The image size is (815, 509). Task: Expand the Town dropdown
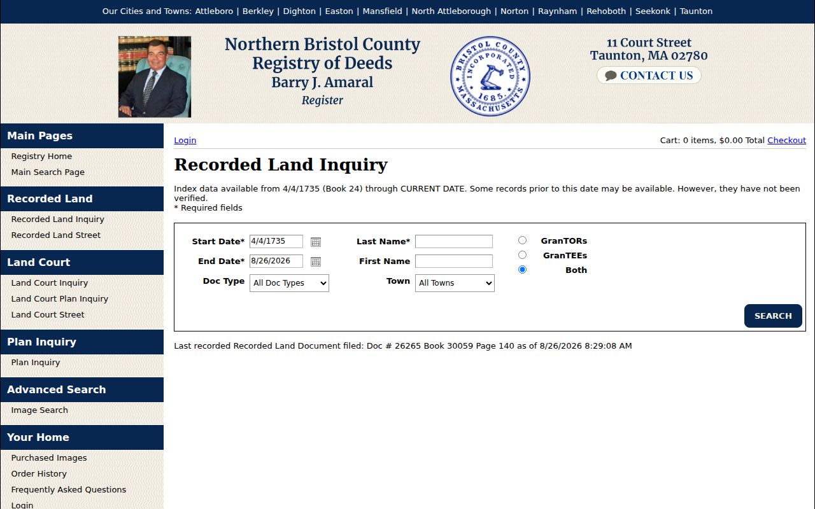455,283
